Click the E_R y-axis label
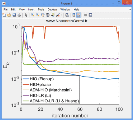Screen dimensions: 133x120 click(x=6, y=65)
